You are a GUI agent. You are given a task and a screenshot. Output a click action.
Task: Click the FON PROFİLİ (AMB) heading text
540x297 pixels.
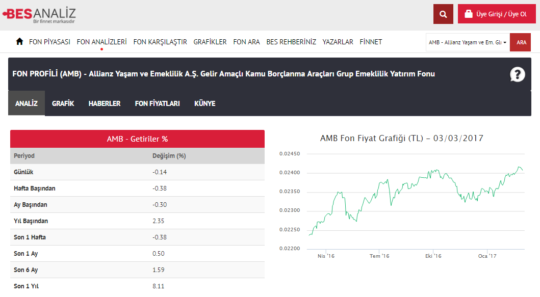coord(223,74)
